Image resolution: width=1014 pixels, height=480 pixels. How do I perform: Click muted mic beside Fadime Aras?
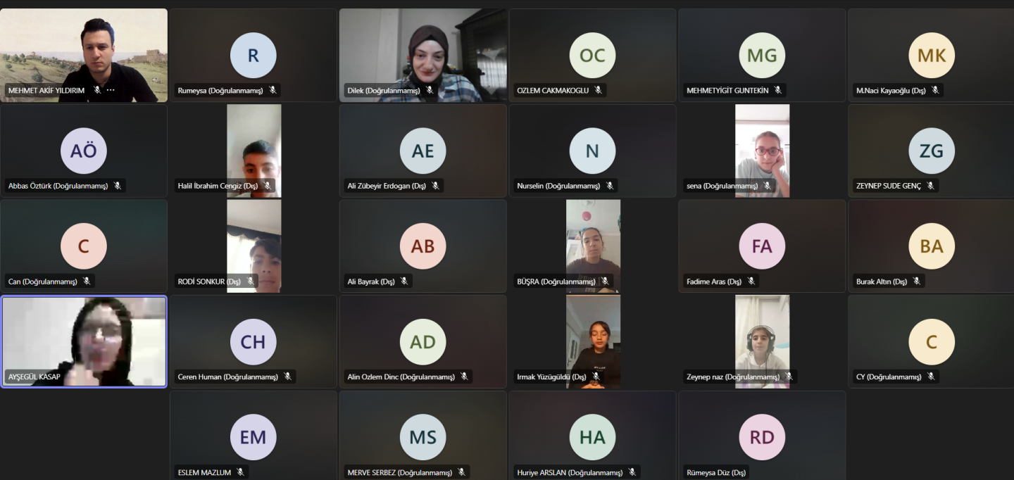(x=751, y=282)
